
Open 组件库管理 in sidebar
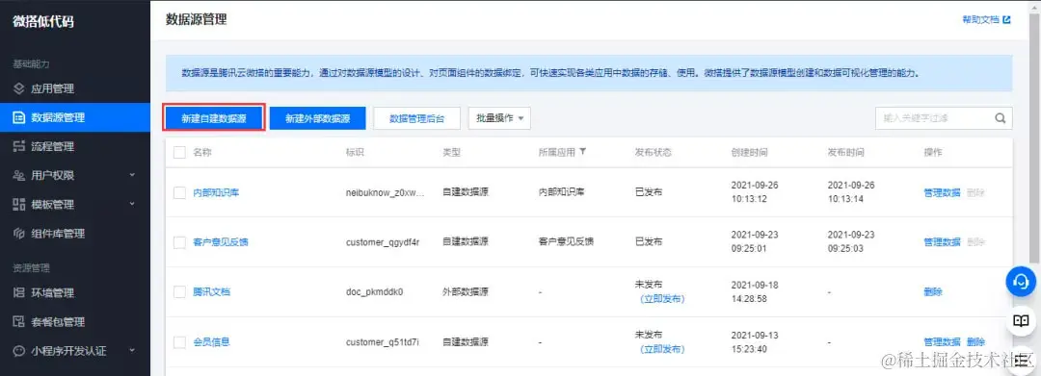75,234
